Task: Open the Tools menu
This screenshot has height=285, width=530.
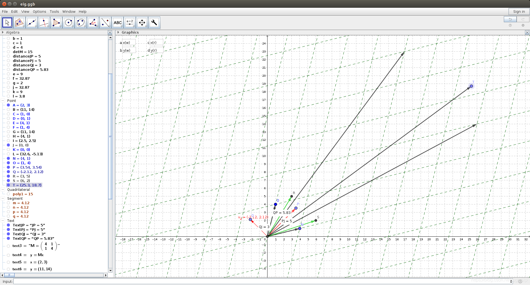Action: (x=54, y=11)
